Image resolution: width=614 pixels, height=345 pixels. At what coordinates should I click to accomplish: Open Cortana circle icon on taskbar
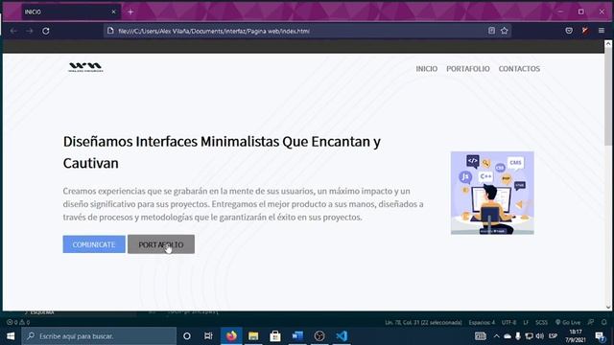pyautogui.click(x=187, y=336)
